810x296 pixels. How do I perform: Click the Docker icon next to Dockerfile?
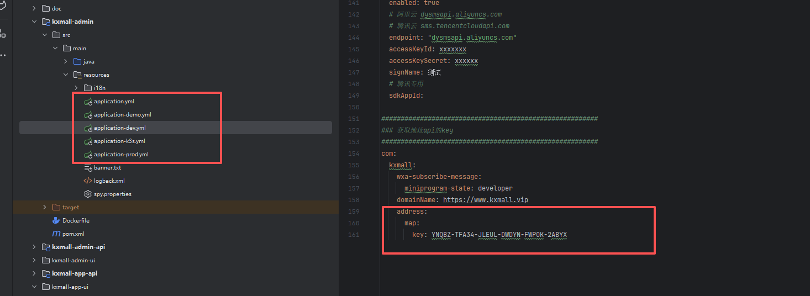(56, 221)
